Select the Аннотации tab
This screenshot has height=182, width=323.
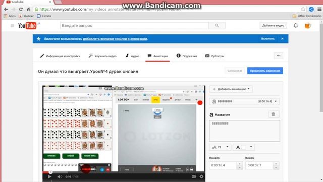[x=157, y=56]
